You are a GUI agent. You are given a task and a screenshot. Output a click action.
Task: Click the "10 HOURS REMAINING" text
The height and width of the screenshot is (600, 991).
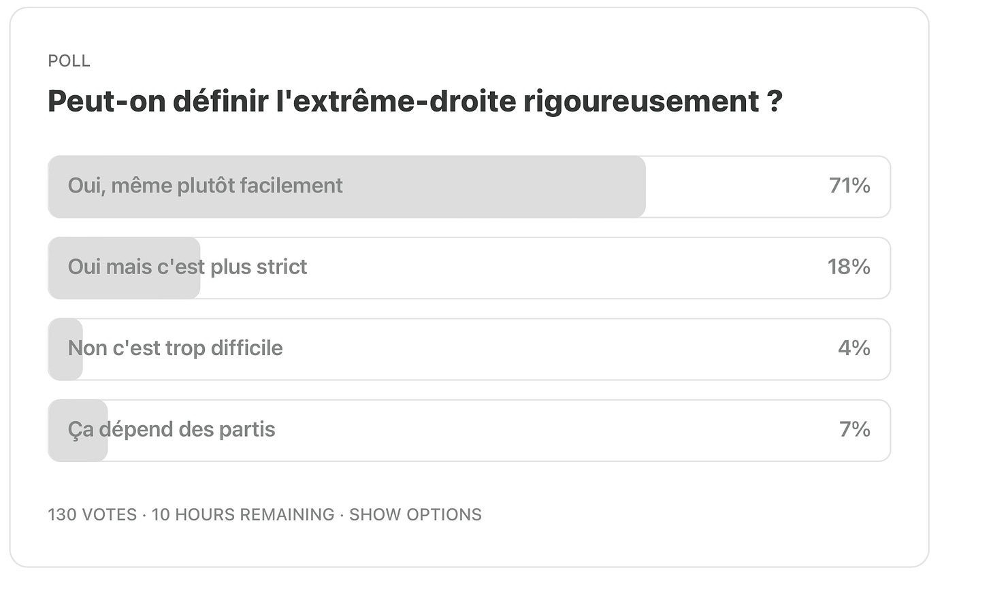click(243, 514)
